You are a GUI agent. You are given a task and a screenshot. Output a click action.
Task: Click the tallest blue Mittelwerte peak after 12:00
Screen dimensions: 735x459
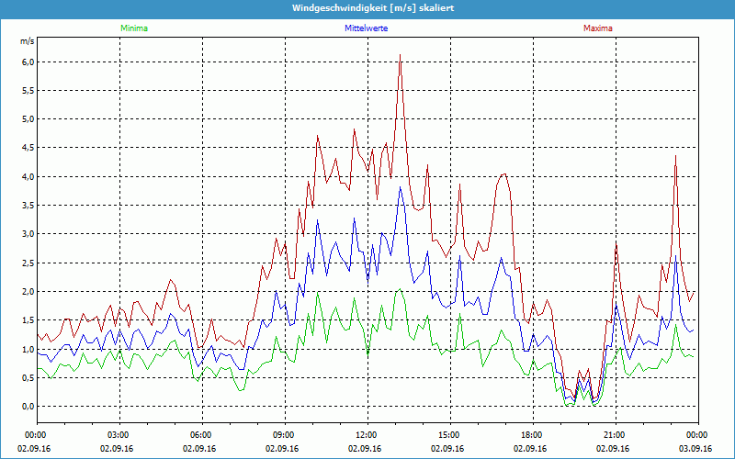[x=400, y=187]
